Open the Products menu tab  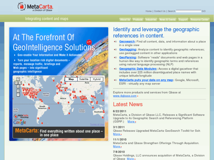[138, 20]
